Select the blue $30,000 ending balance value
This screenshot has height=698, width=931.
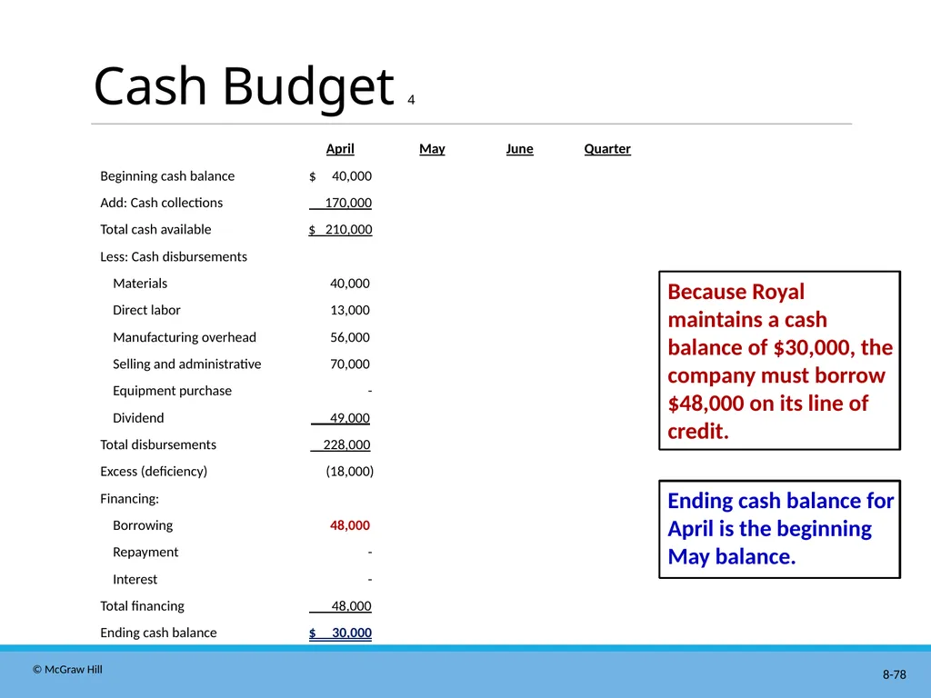click(x=340, y=633)
